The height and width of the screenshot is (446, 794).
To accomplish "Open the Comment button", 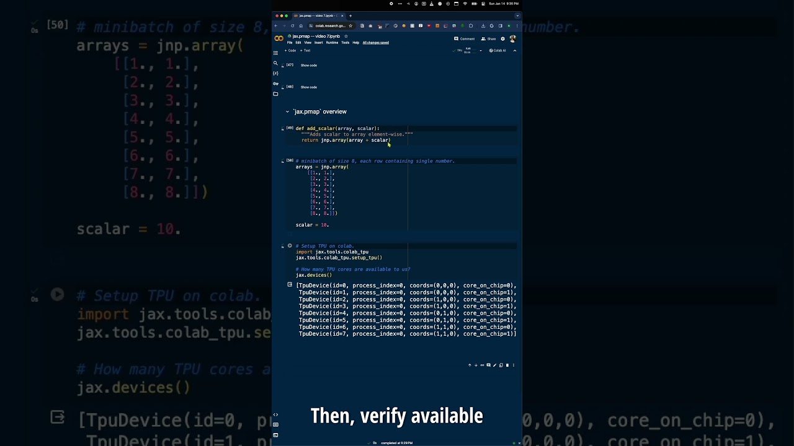I will [465, 38].
